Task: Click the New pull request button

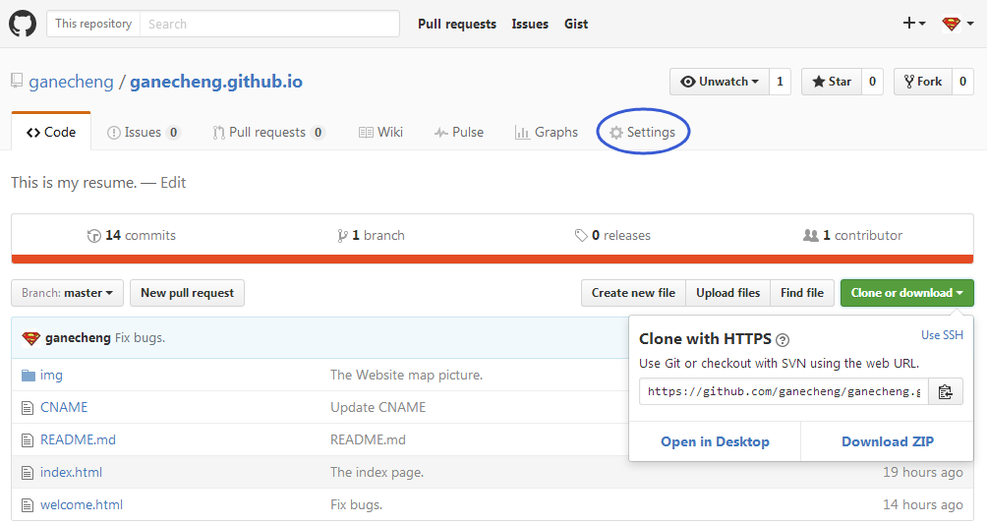Action: tap(187, 293)
